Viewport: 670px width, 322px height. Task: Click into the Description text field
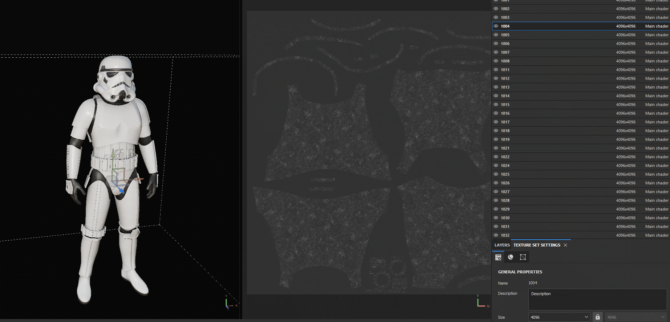tap(597, 299)
